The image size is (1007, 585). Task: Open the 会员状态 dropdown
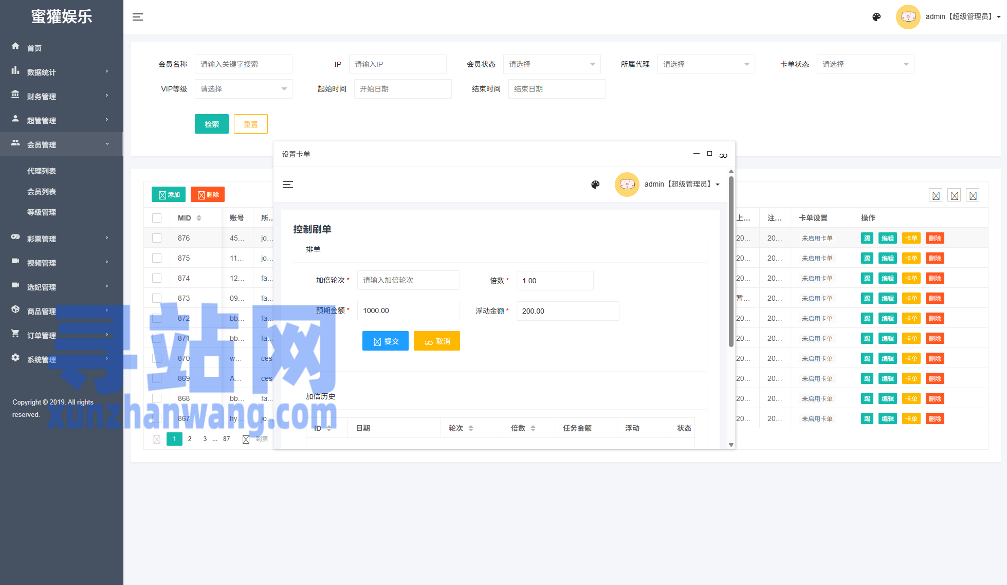(552, 64)
